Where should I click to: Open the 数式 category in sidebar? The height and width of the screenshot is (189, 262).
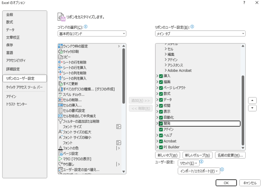[x=10, y=22]
